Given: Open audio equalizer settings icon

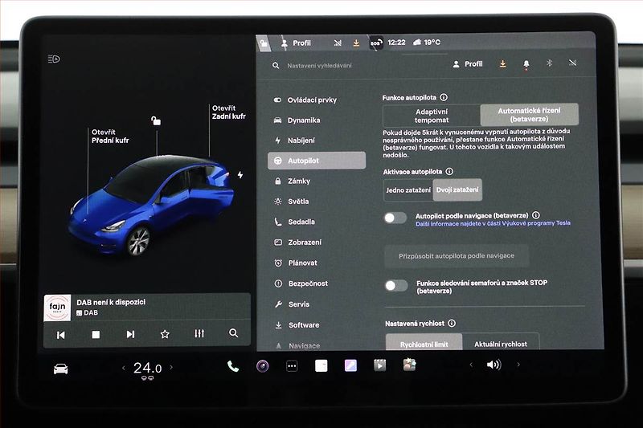Looking at the screenshot, I should 199,333.
